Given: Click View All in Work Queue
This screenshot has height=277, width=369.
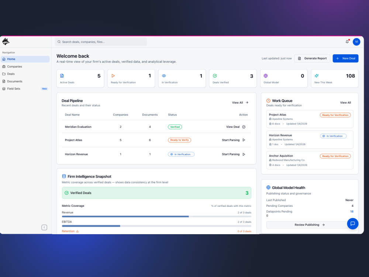Looking at the screenshot, I should click(345, 102).
